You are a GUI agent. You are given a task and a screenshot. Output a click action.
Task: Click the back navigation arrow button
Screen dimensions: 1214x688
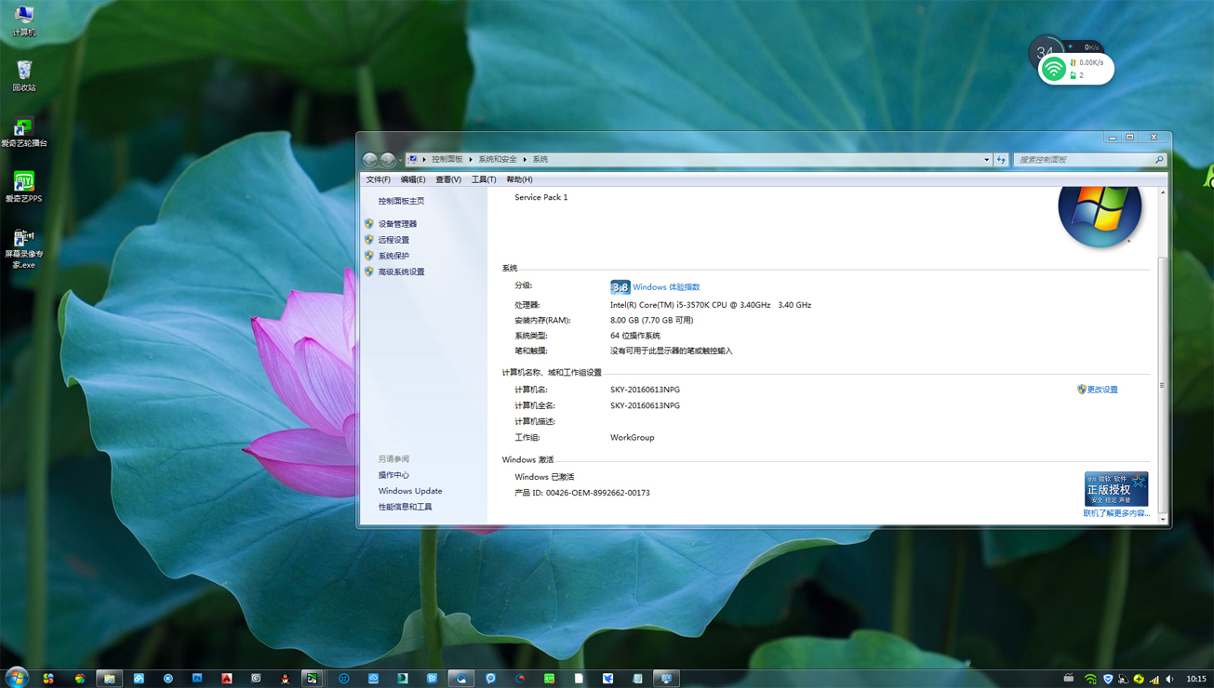pos(370,160)
